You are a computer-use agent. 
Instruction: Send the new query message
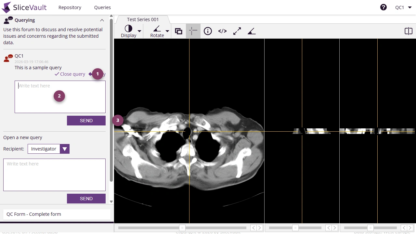(x=86, y=199)
